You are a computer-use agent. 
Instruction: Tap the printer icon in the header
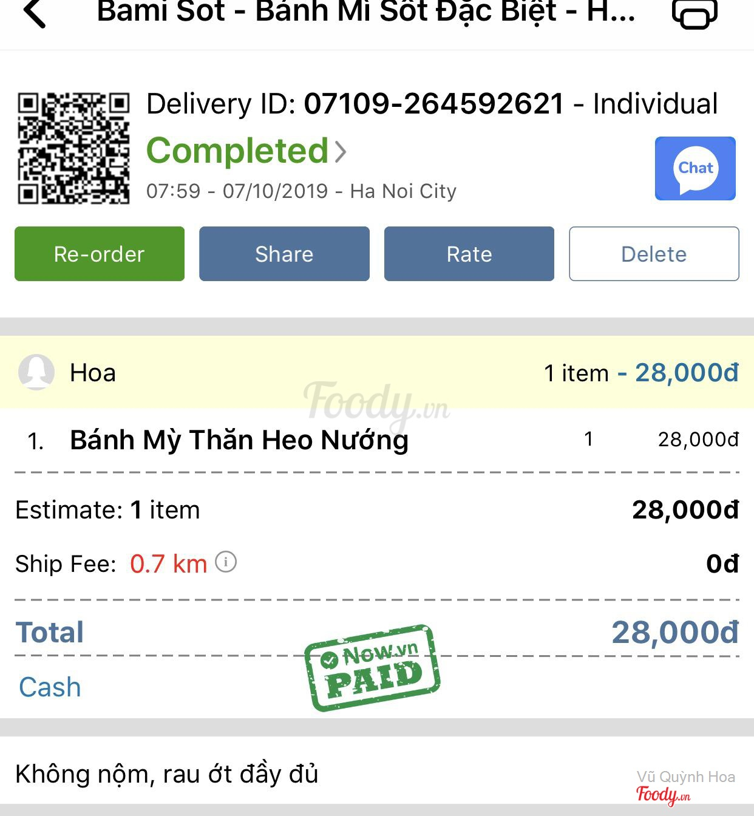coord(695,13)
